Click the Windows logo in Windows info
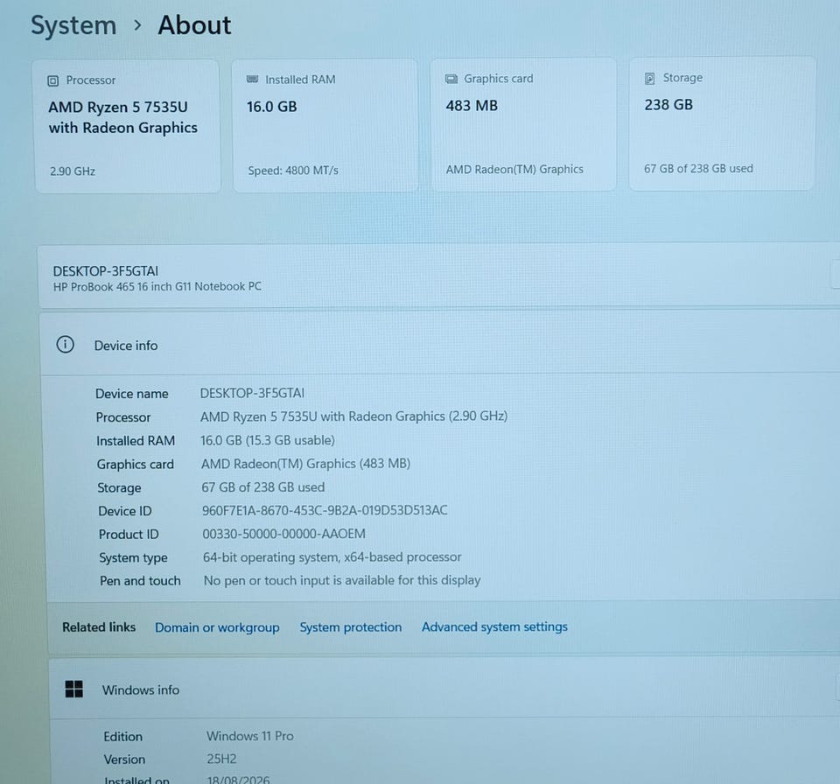 (x=73, y=689)
